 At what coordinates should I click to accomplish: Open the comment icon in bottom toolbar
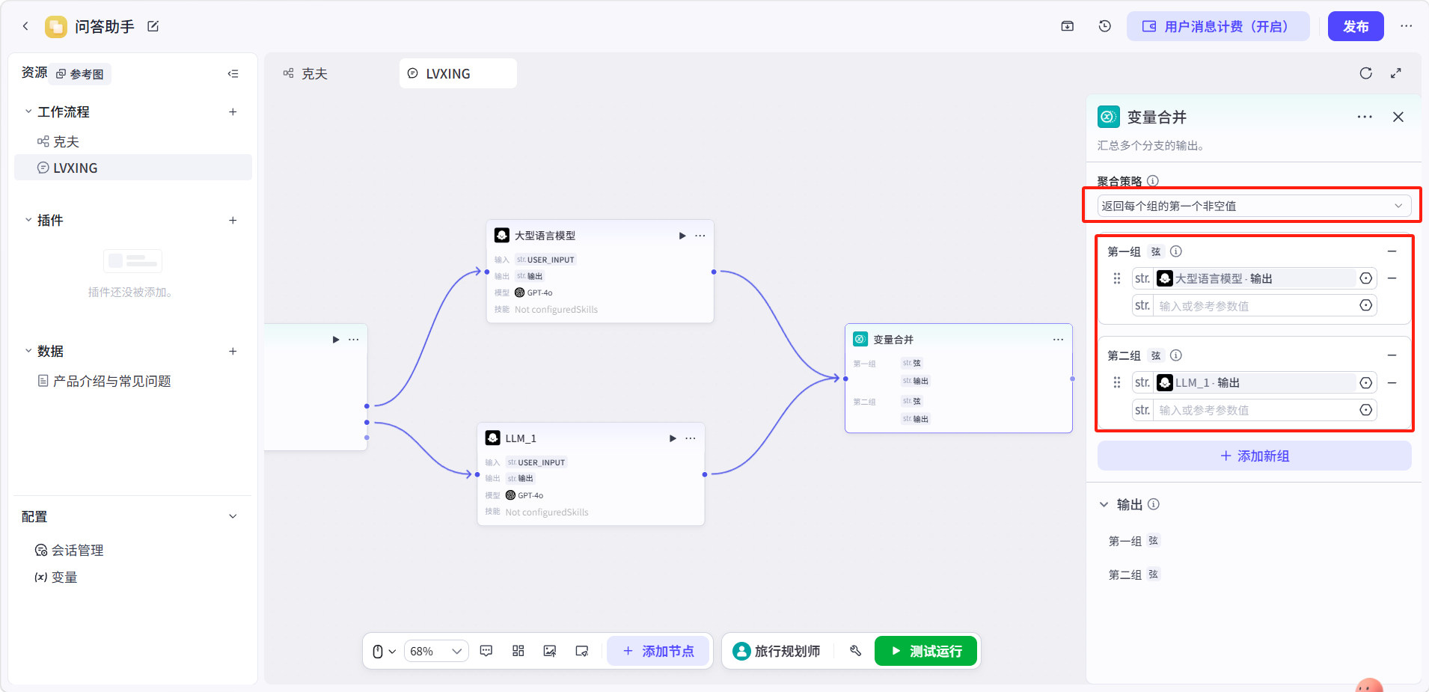click(486, 651)
